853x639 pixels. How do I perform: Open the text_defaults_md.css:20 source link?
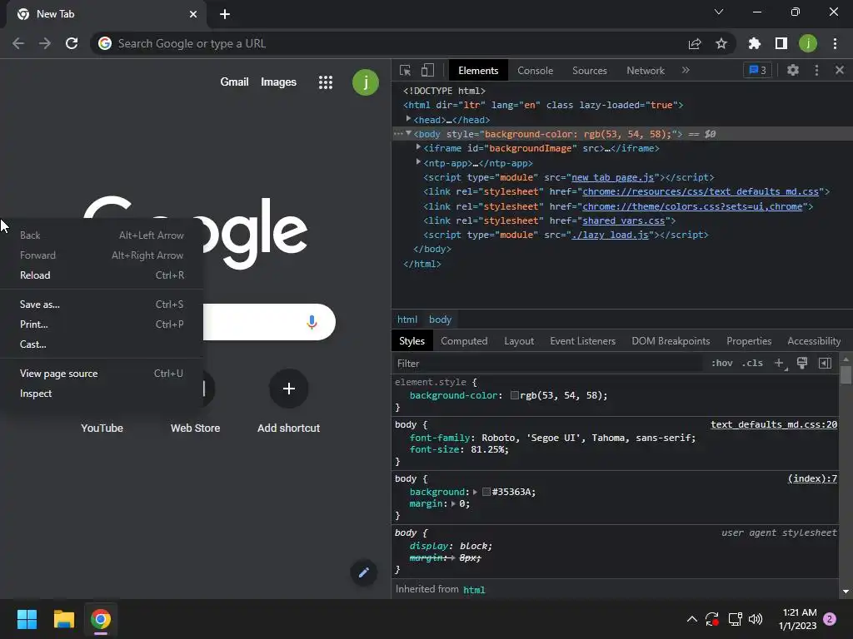pyautogui.click(x=774, y=424)
